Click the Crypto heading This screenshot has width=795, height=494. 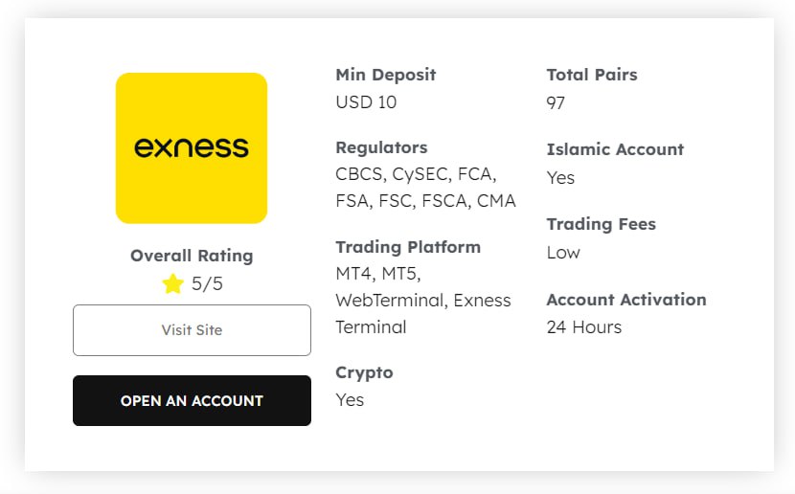[364, 372]
